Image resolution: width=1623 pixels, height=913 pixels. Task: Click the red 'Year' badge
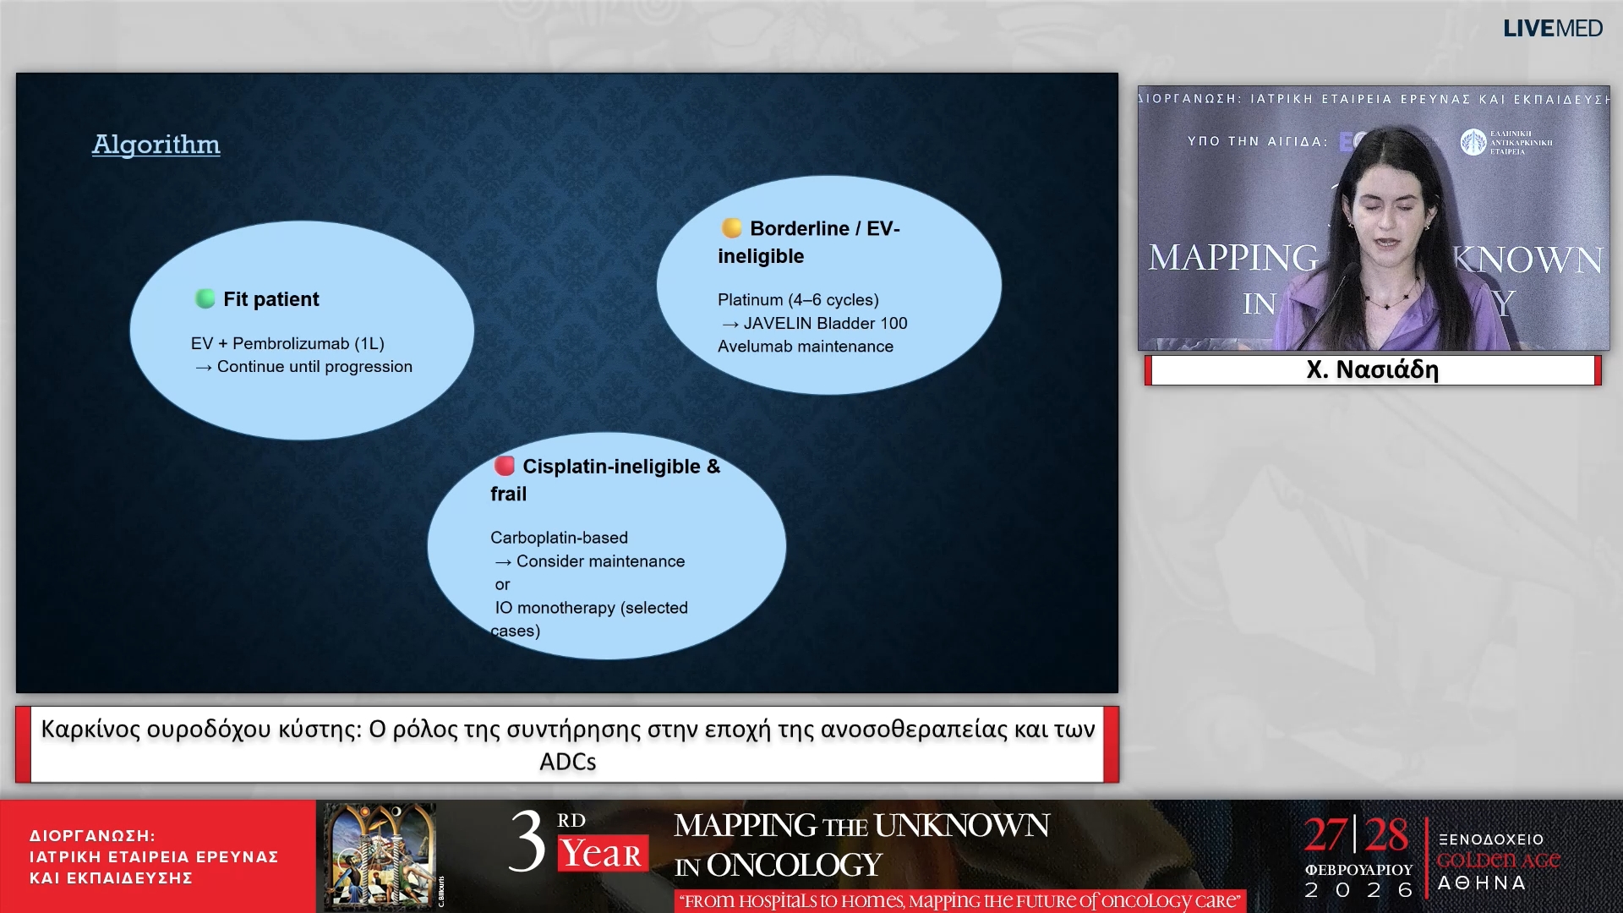tap(602, 854)
